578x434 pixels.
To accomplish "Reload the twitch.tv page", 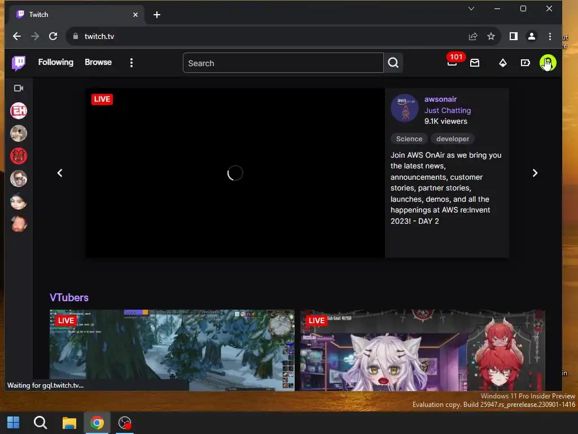I will [x=53, y=36].
